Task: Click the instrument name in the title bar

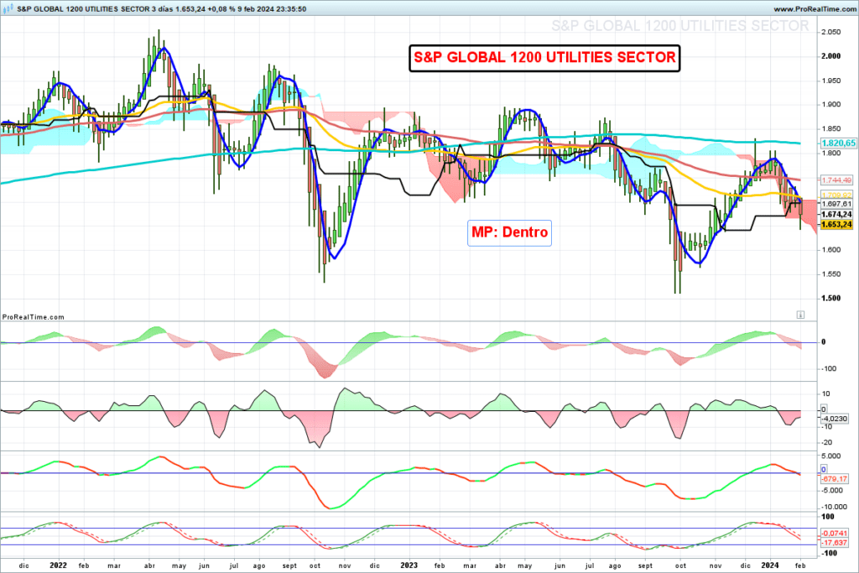Action: (x=83, y=8)
